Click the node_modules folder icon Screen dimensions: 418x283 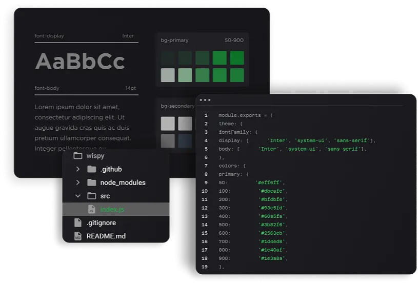tap(91, 183)
